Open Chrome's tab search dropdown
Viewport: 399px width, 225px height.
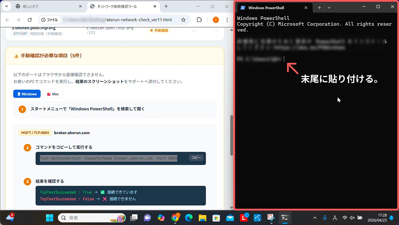[6, 6]
